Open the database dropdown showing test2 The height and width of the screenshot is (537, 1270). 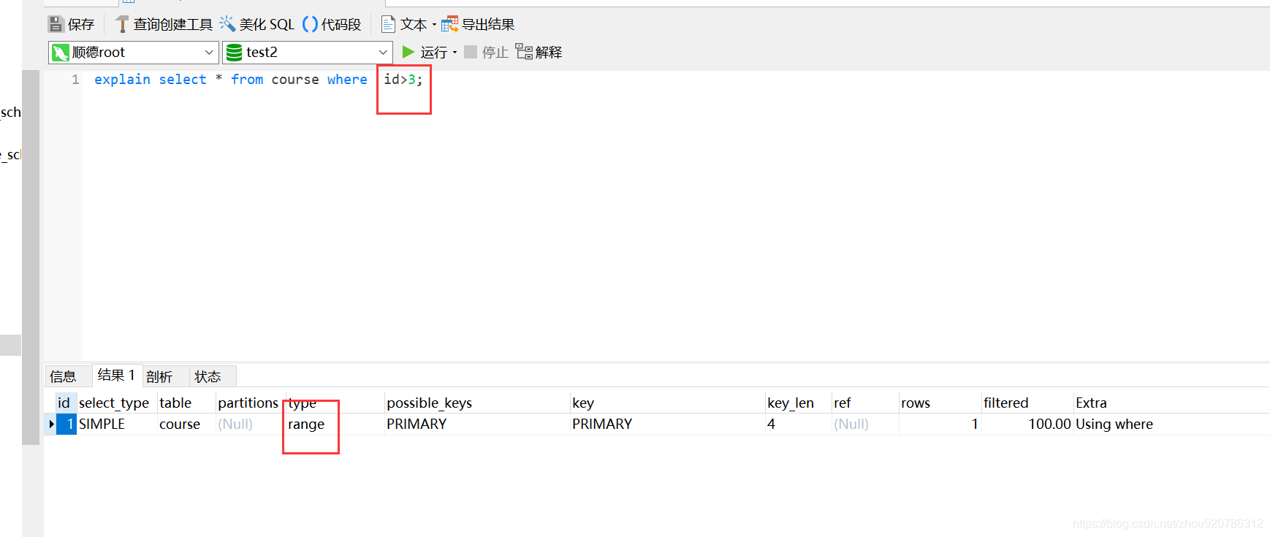[308, 53]
